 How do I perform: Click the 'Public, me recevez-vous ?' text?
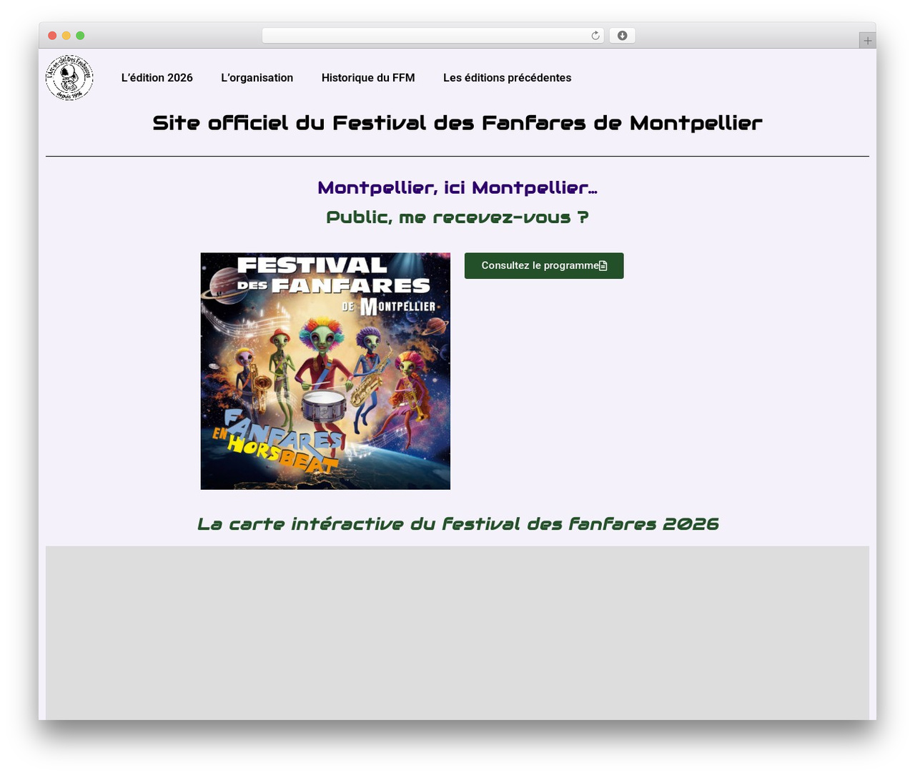point(457,217)
